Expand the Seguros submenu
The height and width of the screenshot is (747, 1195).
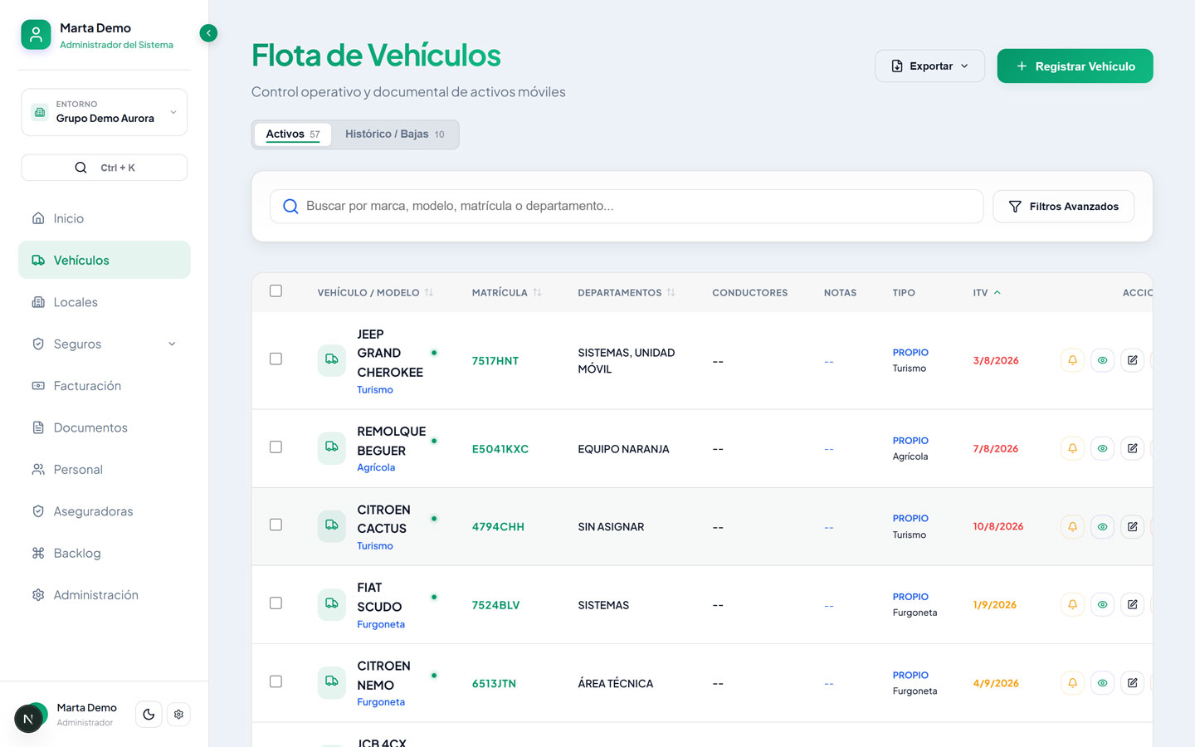[105, 344]
